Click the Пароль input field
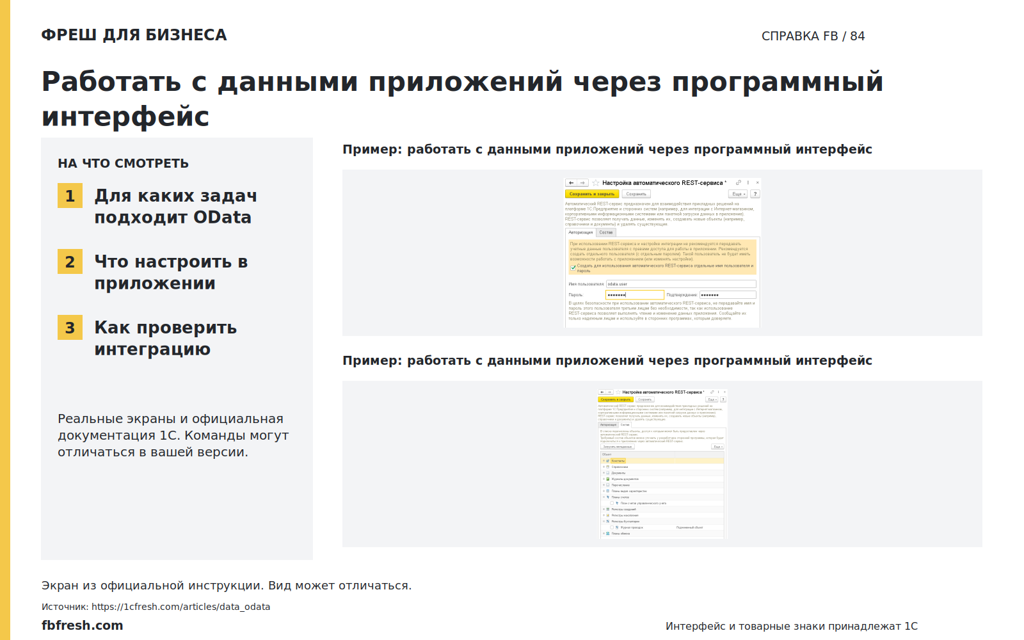Image resolution: width=1024 pixels, height=640 pixels. [635, 295]
